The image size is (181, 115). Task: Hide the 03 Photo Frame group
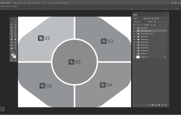point(134,45)
